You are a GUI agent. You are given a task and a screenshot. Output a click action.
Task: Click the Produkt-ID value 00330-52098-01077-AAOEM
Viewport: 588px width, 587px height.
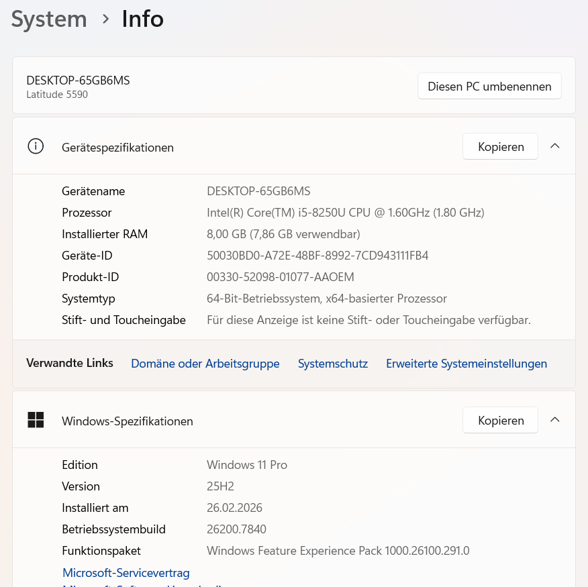pyautogui.click(x=281, y=277)
